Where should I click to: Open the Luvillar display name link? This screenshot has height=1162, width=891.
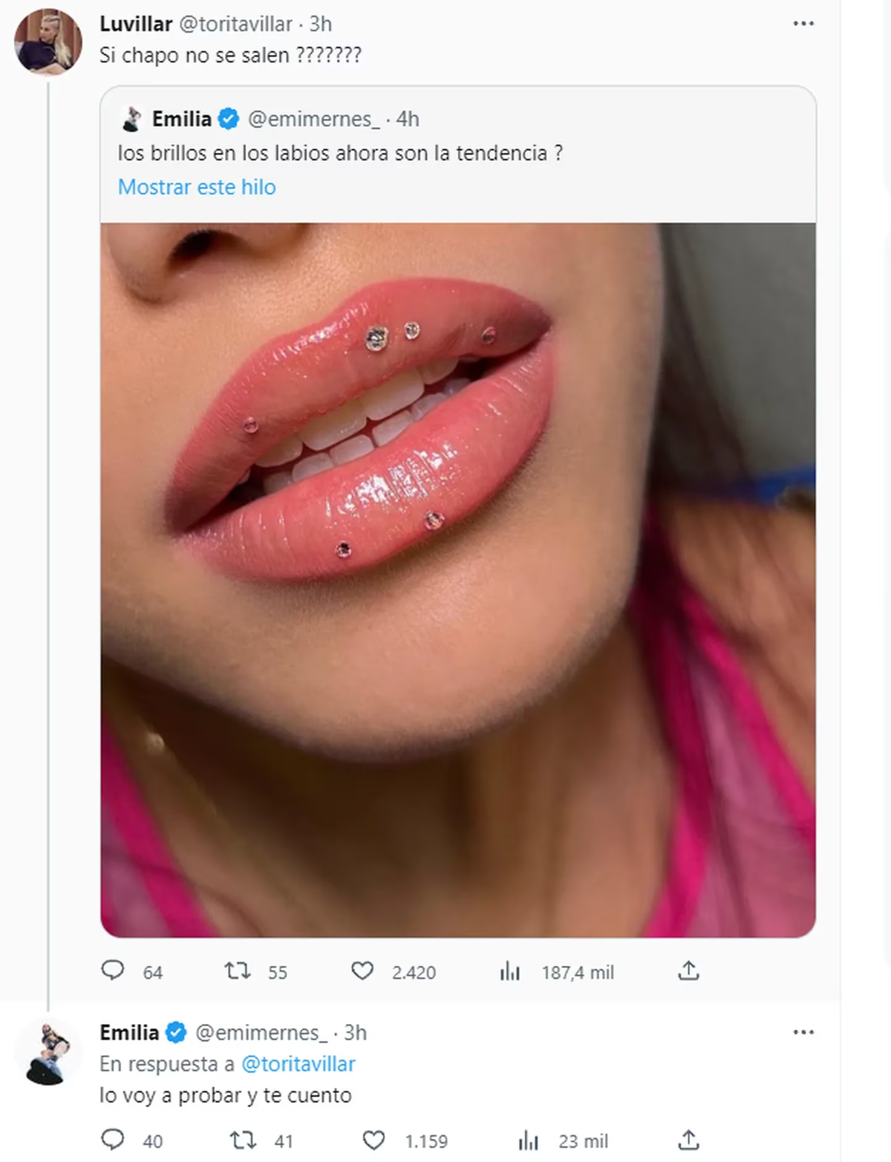pos(136,24)
